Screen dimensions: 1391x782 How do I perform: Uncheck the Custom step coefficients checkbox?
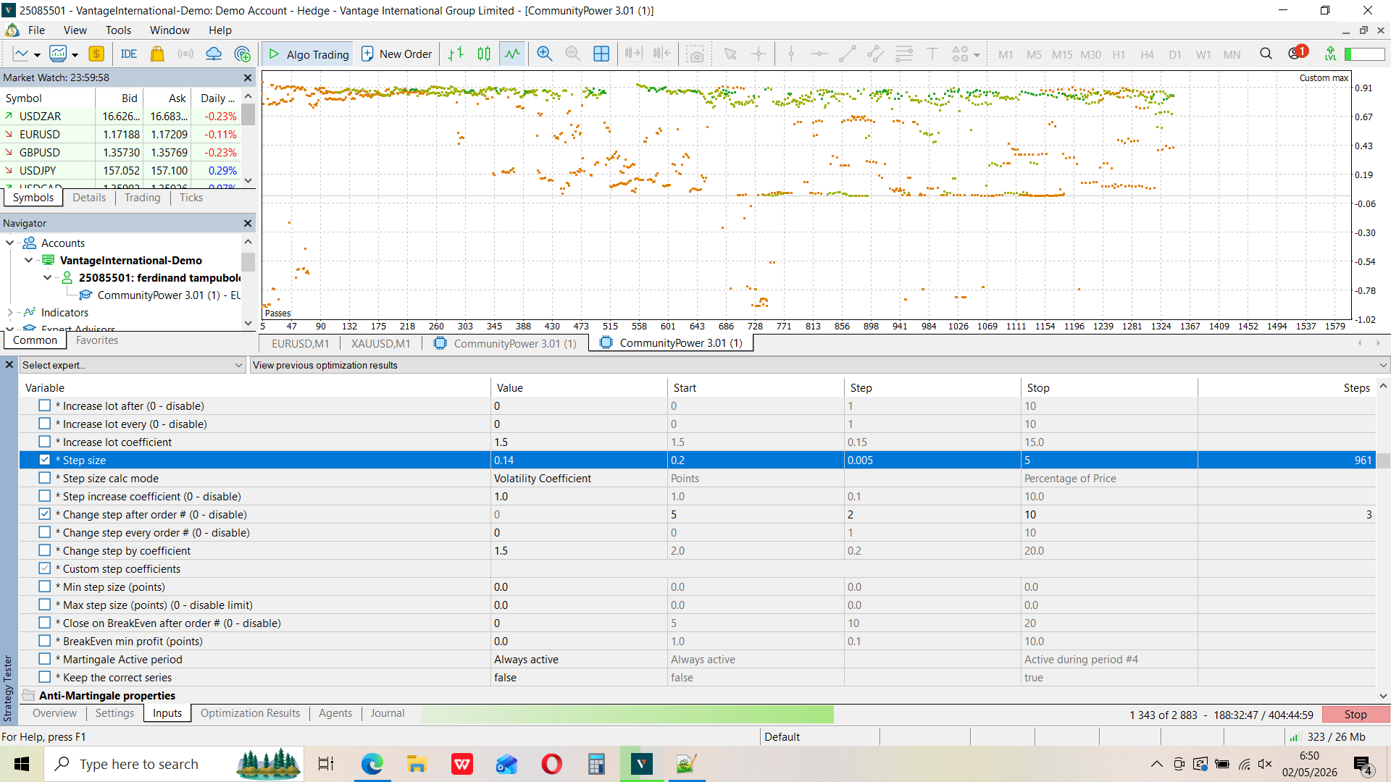45,568
